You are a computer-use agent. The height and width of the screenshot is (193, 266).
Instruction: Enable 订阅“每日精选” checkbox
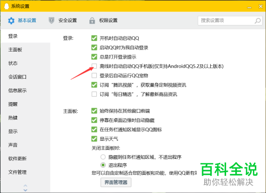tap(94, 94)
